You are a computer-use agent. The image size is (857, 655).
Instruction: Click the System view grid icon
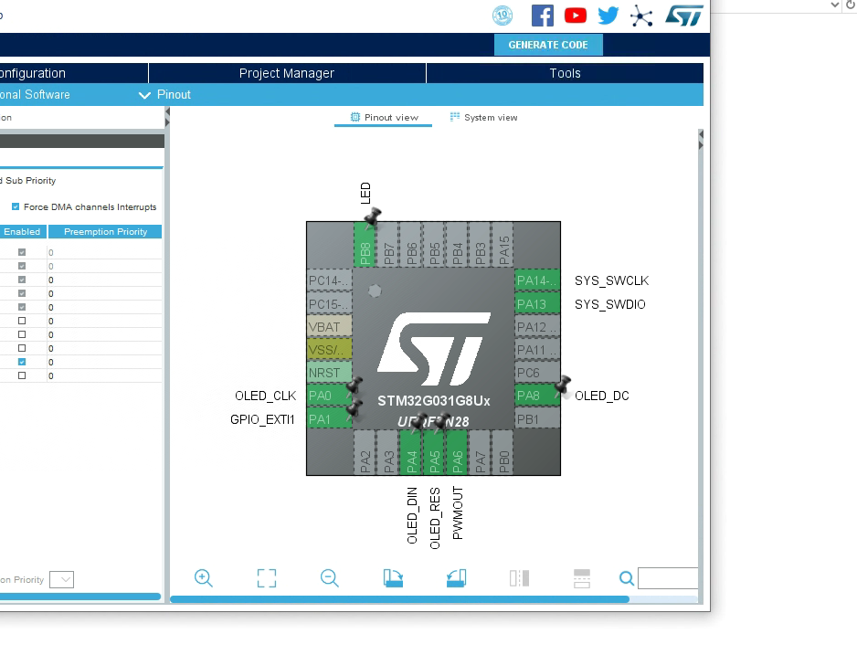click(455, 117)
